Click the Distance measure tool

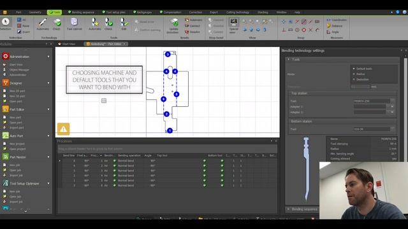[x=335, y=25]
